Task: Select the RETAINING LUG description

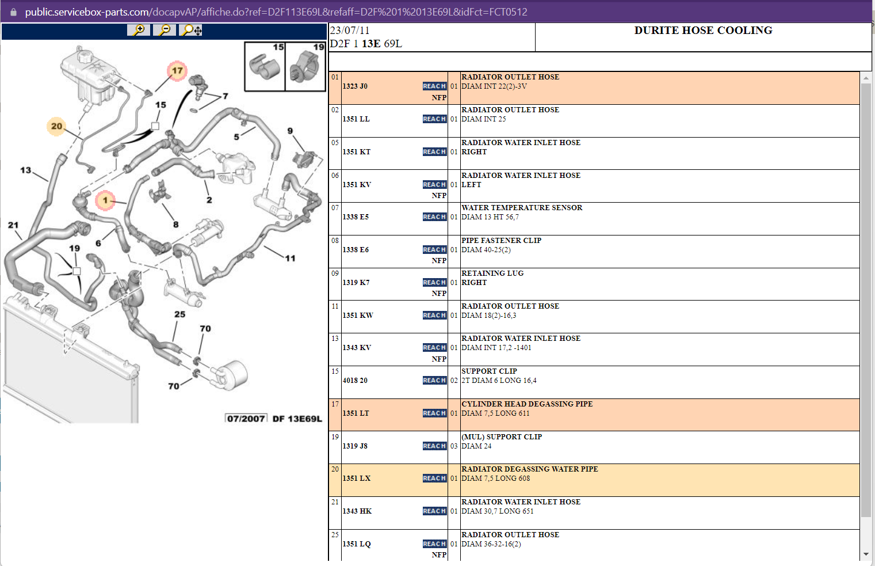Action: click(x=492, y=273)
